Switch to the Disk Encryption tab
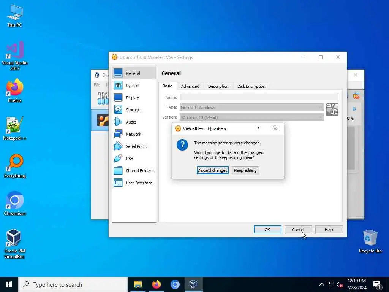 pyautogui.click(x=251, y=86)
